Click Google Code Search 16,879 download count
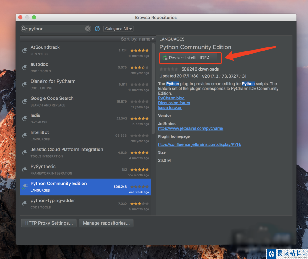The image size is (308, 259). [121, 102]
